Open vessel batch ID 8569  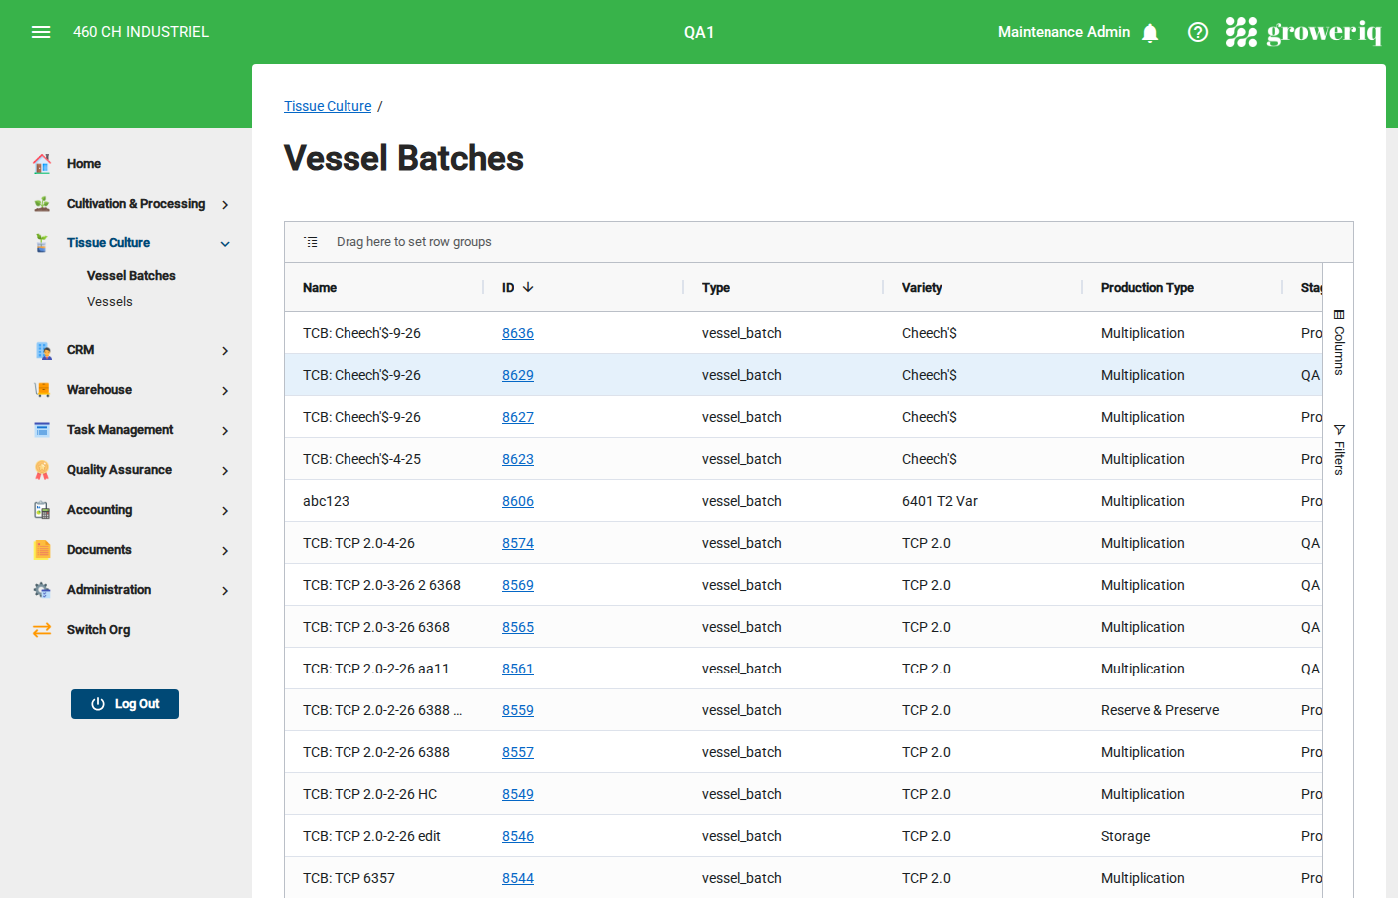click(x=518, y=585)
